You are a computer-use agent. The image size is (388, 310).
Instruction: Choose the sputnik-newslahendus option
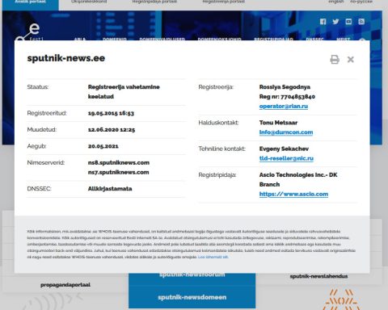(318, 276)
